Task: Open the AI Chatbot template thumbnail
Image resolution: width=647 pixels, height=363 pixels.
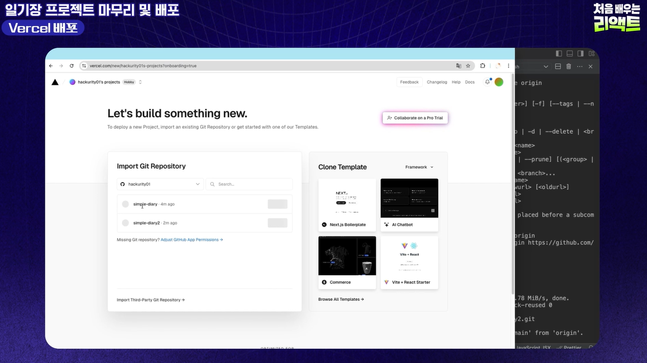Action: [x=410, y=198]
